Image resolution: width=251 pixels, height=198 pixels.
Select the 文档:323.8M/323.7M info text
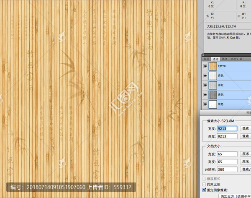point(222,26)
